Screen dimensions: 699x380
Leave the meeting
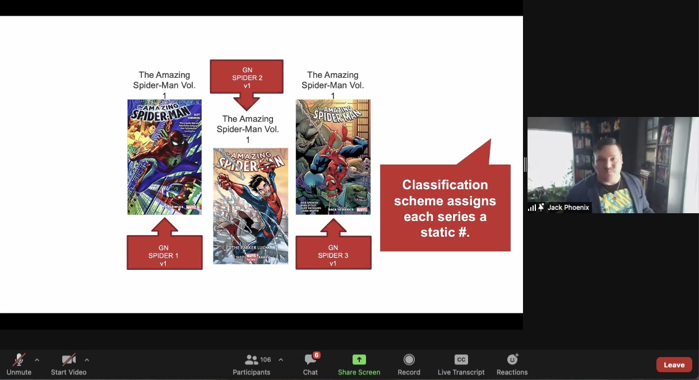click(x=674, y=365)
